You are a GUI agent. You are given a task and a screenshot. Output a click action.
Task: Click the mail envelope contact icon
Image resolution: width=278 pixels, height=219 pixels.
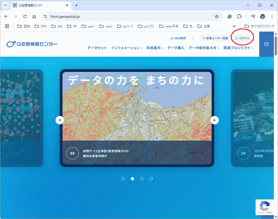click(266, 44)
